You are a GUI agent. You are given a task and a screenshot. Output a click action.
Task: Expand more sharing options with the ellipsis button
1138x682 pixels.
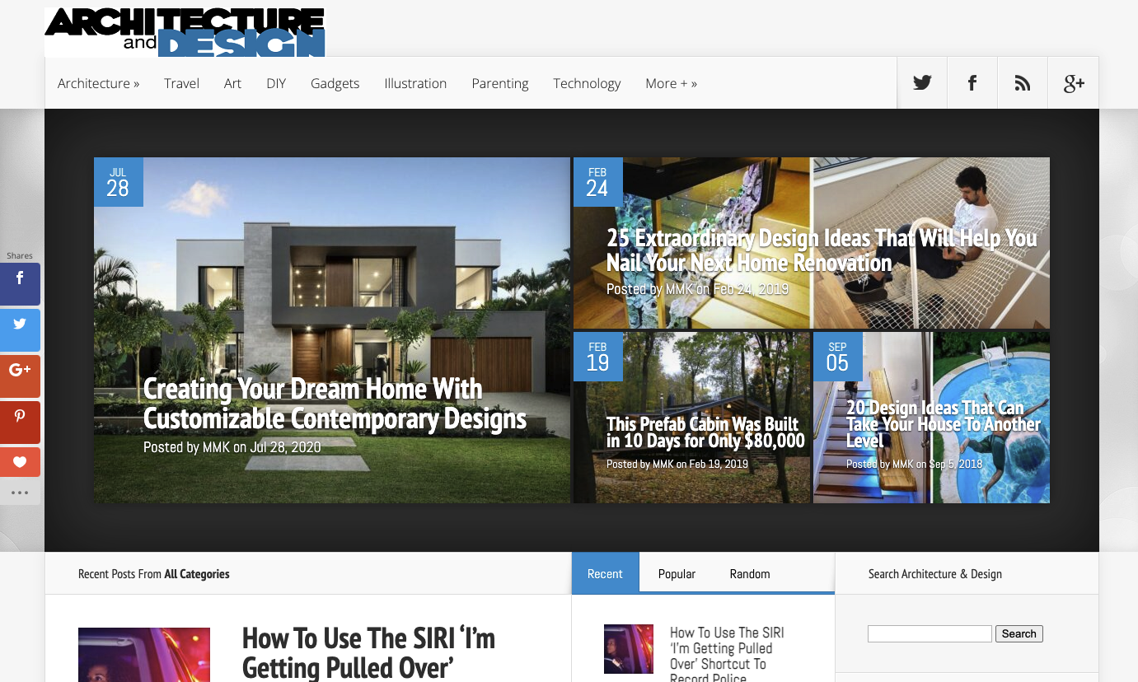[20, 492]
